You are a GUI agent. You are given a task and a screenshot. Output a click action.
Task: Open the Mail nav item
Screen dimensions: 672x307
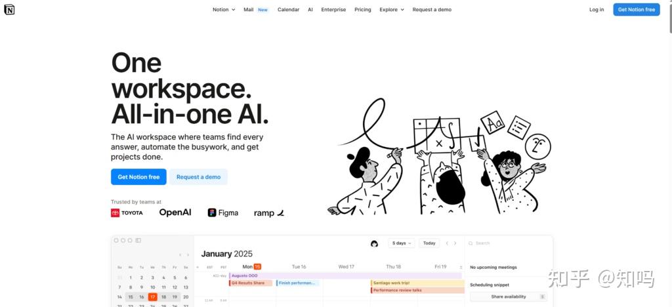tap(249, 9)
